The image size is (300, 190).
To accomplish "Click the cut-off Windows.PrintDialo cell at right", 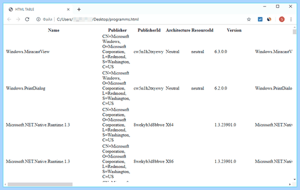I will [273, 88].
